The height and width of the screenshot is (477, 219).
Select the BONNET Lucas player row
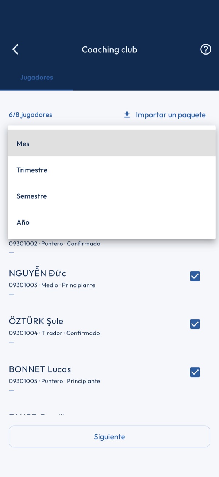click(x=109, y=379)
